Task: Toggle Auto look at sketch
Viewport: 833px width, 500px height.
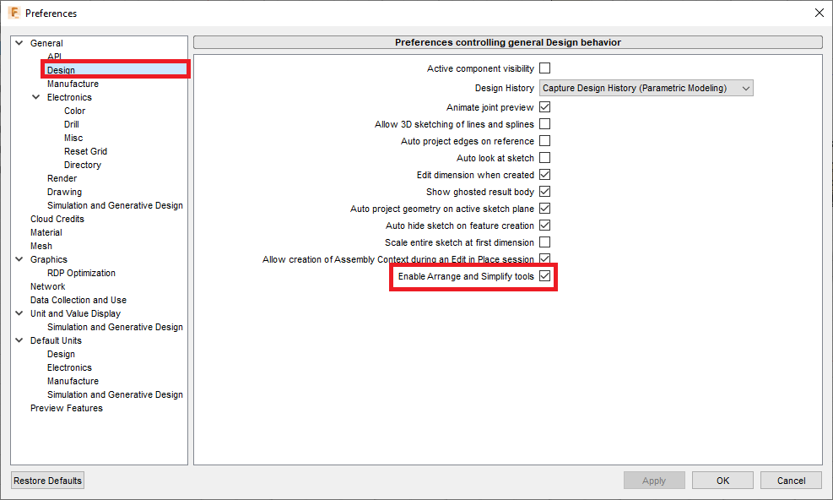Action: click(544, 158)
